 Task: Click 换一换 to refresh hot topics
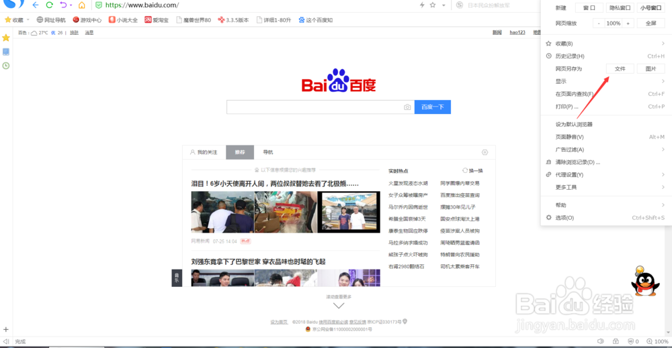tap(472, 170)
